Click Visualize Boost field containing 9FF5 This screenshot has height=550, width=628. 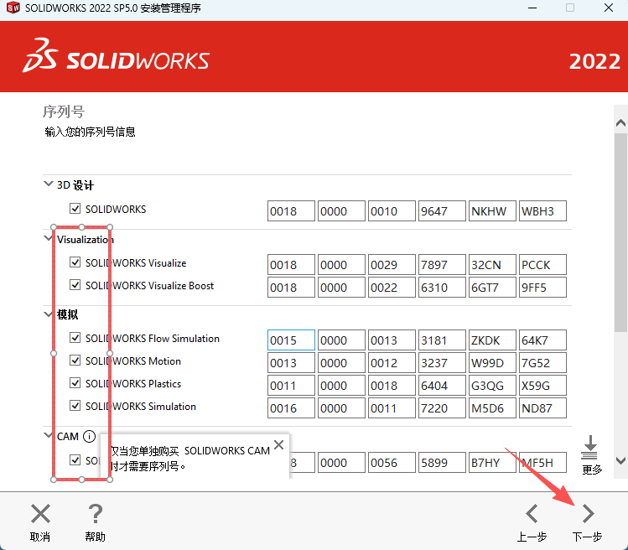coord(542,288)
